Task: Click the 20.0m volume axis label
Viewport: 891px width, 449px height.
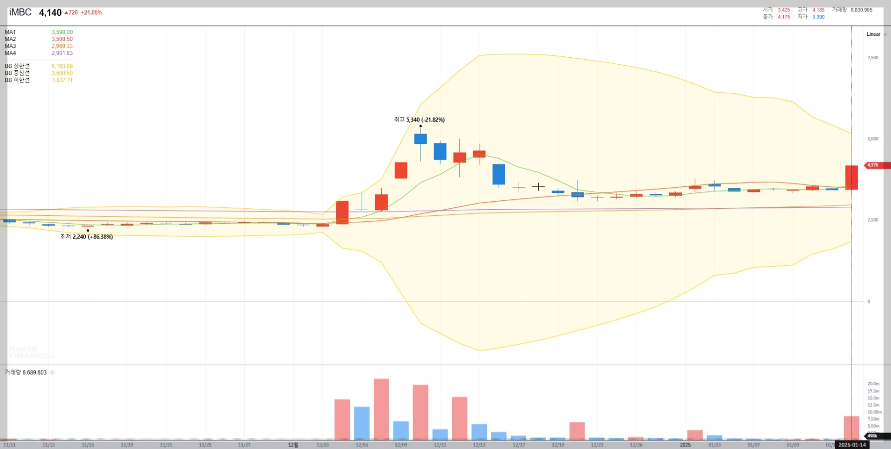Action: 874,384
